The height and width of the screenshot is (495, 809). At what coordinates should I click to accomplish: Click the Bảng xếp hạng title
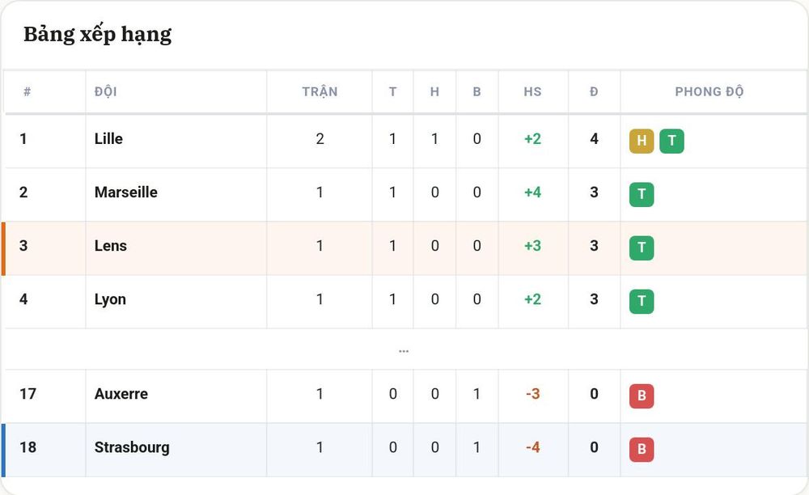point(98,35)
